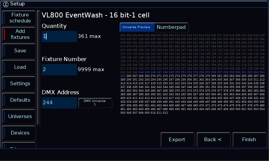
Task: Click the Save button in the sidebar
Action: pos(19,51)
